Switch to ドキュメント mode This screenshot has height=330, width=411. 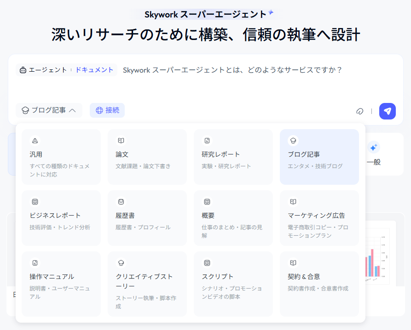click(94, 70)
